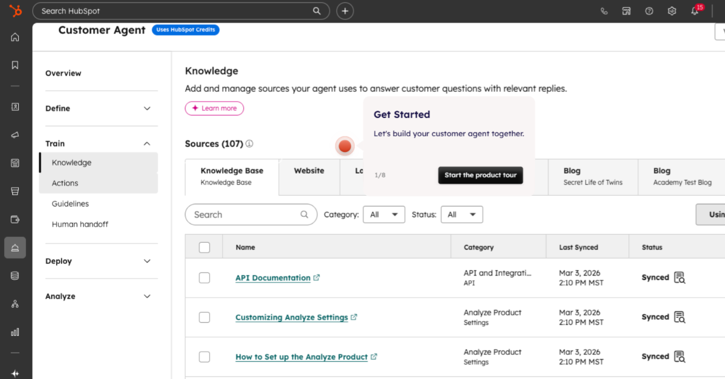Viewport: 725px width, 379px height.
Task: Open the Status filter dropdown
Action: [462, 215]
